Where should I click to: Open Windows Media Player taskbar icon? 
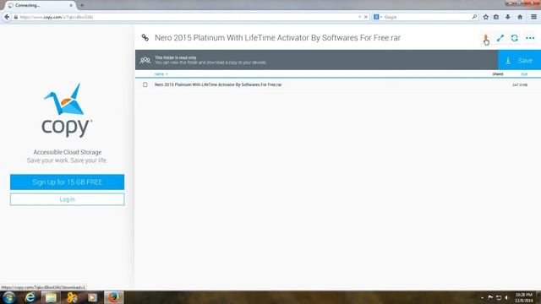click(x=92, y=297)
